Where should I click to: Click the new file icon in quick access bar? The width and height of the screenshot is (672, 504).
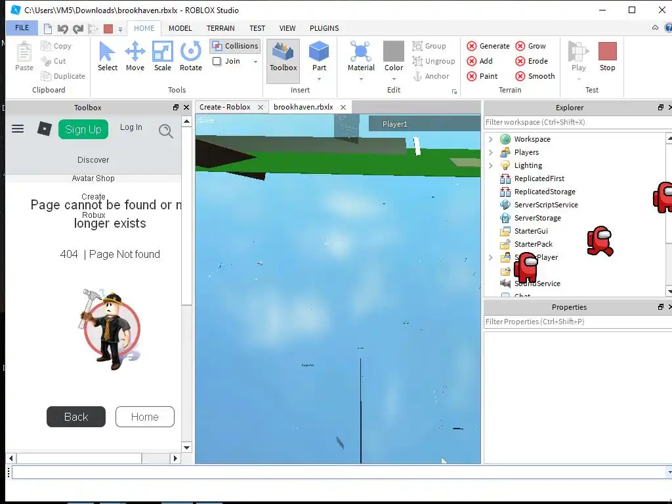coord(48,29)
